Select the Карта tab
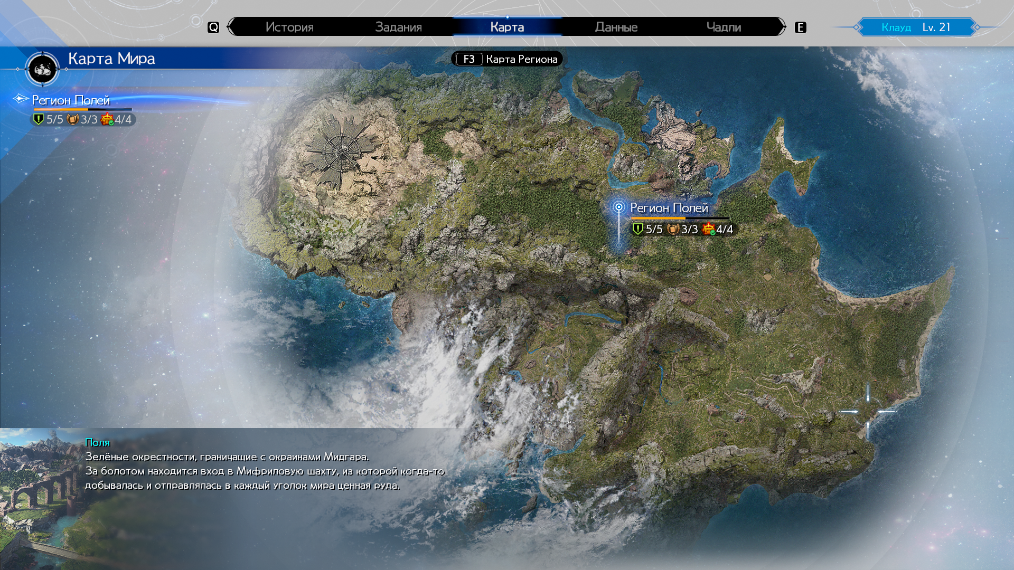Image resolution: width=1014 pixels, height=570 pixels. [507, 27]
